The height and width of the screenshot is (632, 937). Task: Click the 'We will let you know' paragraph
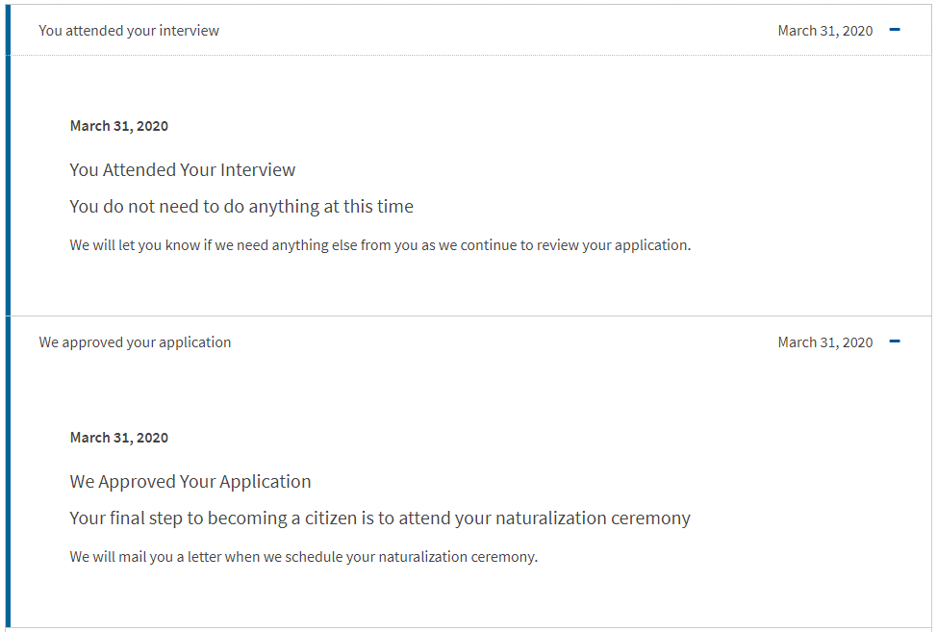click(380, 245)
